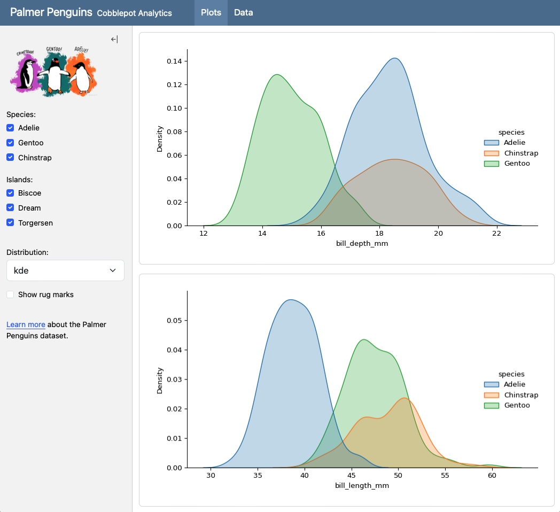
Task: Click Gentoo green swatch in bill depth legend
Action: point(491,164)
